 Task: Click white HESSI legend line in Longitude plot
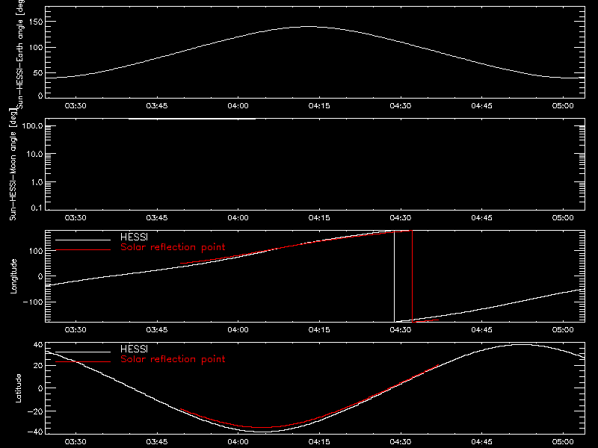point(83,240)
